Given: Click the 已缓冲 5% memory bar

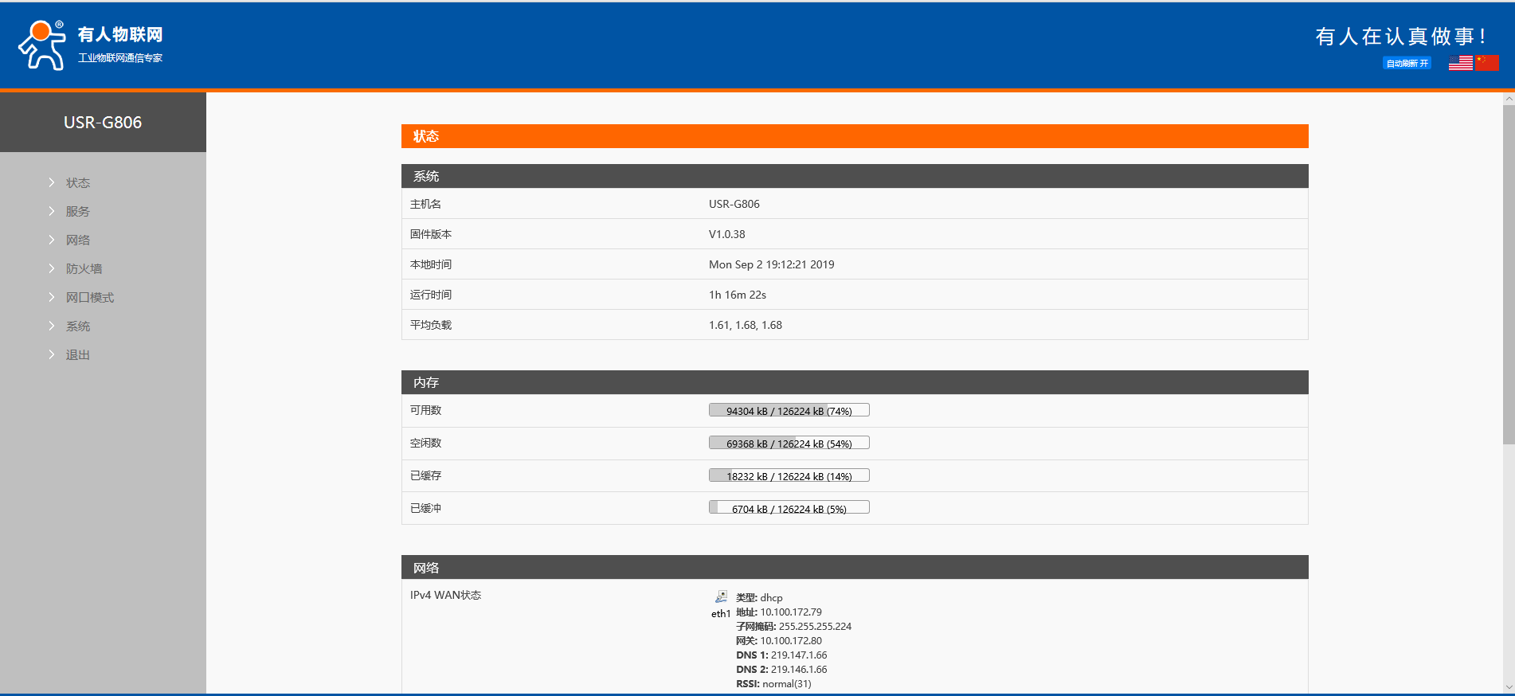Looking at the screenshot, I should click(x=789, y=509).
